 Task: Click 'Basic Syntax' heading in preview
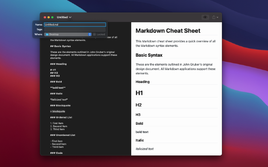tap(149, 55)
